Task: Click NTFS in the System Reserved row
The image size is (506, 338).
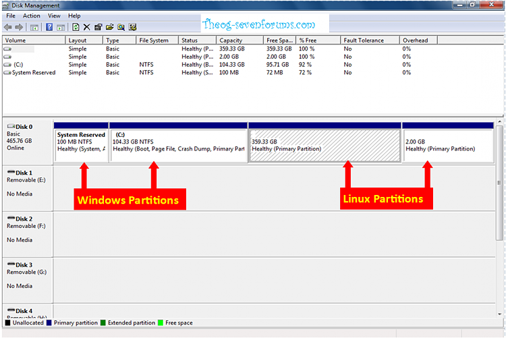Action: [146, 73]
